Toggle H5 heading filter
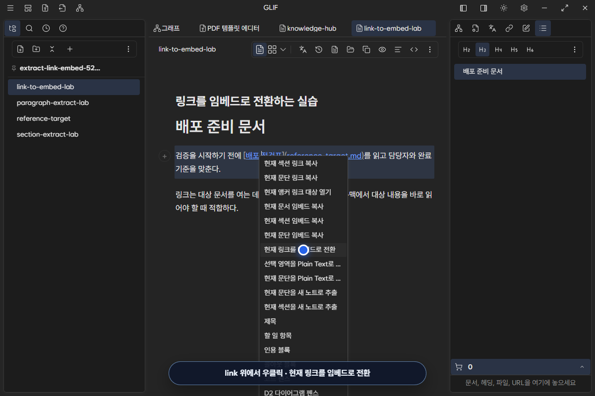 click(x=514, y=49)
